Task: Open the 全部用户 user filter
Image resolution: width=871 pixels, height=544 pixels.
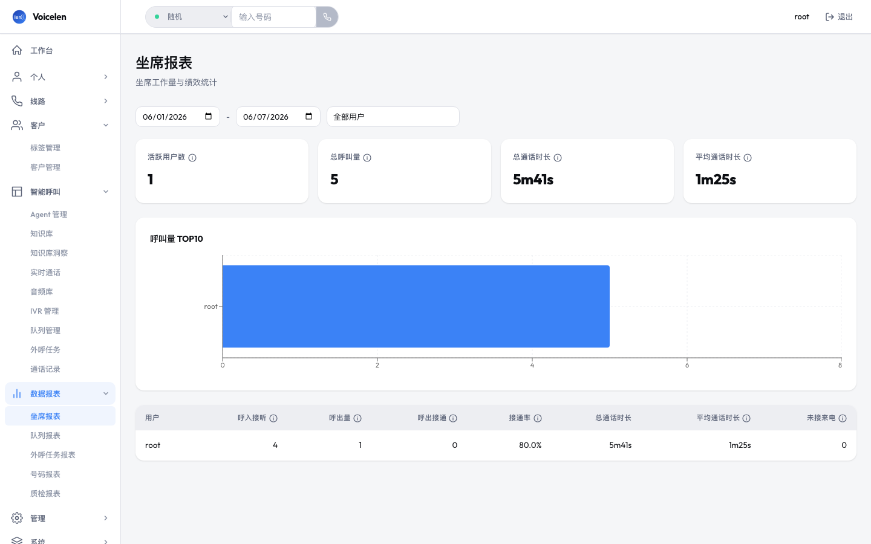Action: coord(393,117)
